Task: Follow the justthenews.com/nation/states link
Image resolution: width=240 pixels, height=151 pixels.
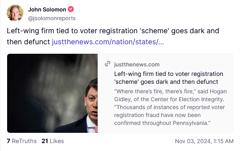Action: pos(108,42)
